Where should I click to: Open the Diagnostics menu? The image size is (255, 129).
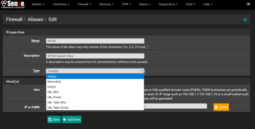[x=168, y=4]
